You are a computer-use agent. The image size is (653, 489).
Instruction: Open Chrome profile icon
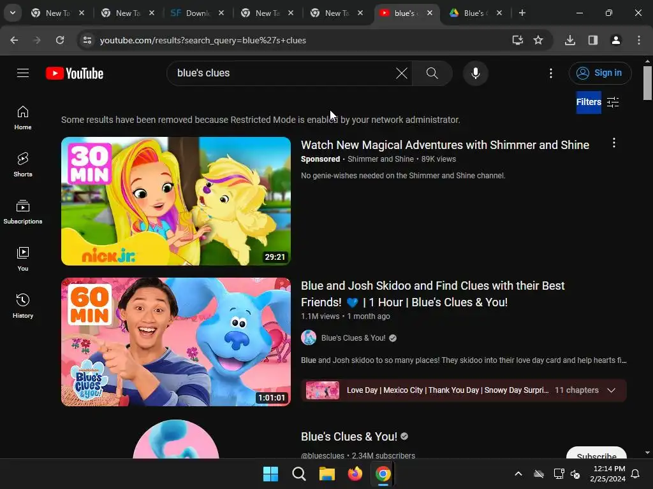(615, 40)
